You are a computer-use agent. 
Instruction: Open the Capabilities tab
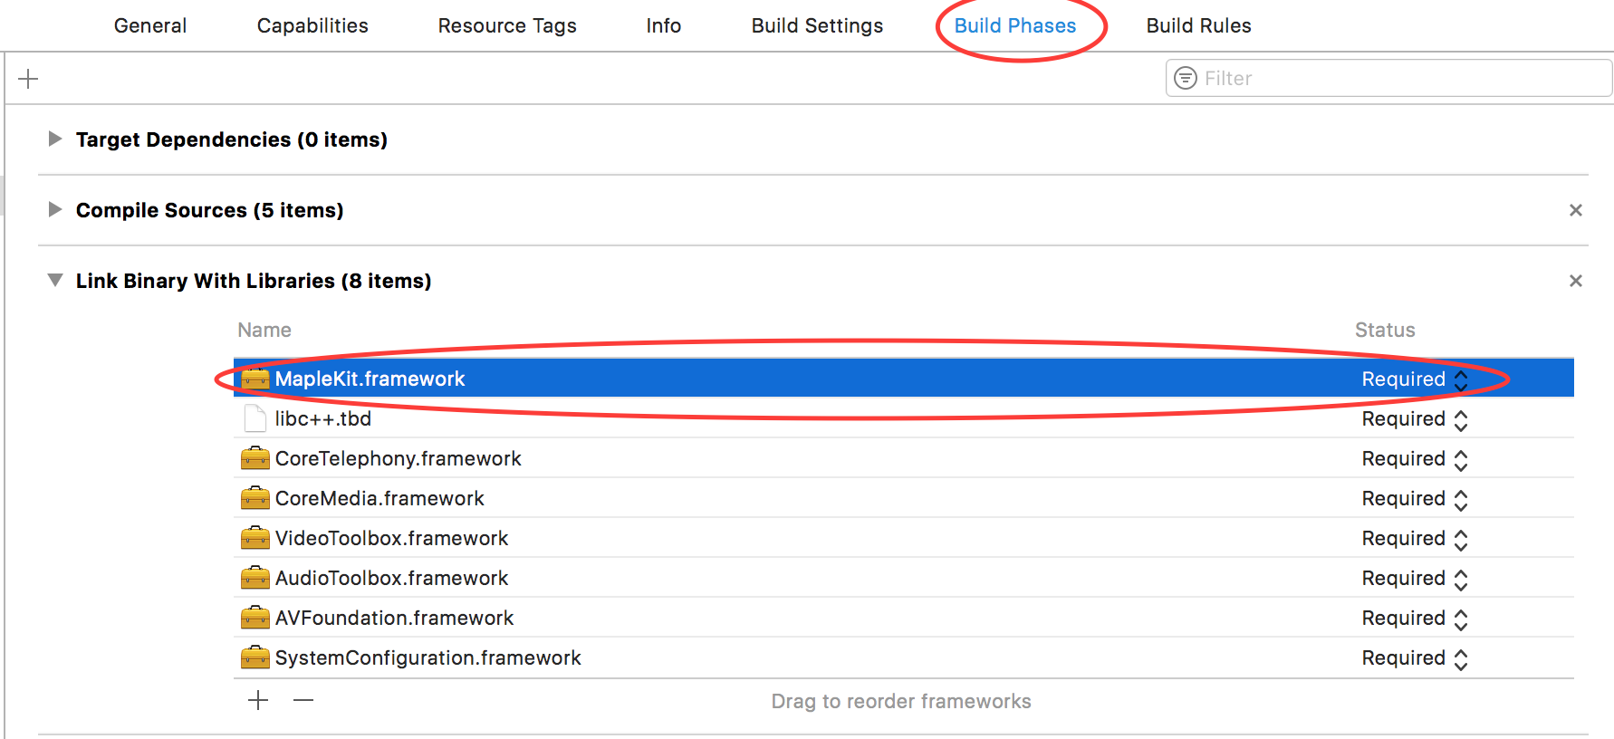pyautogui.click(x=312, y=26)
